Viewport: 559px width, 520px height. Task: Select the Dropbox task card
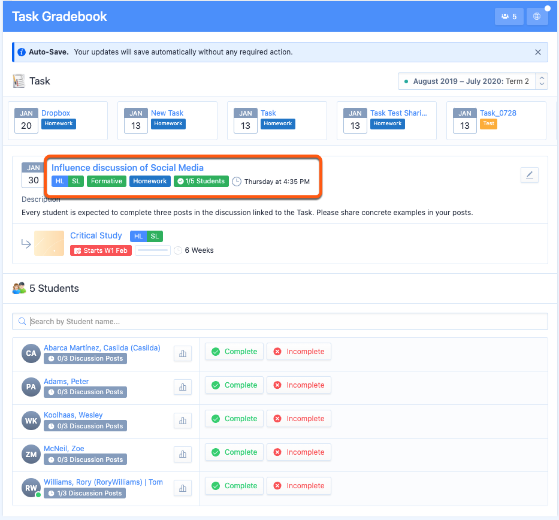(56, 113)
